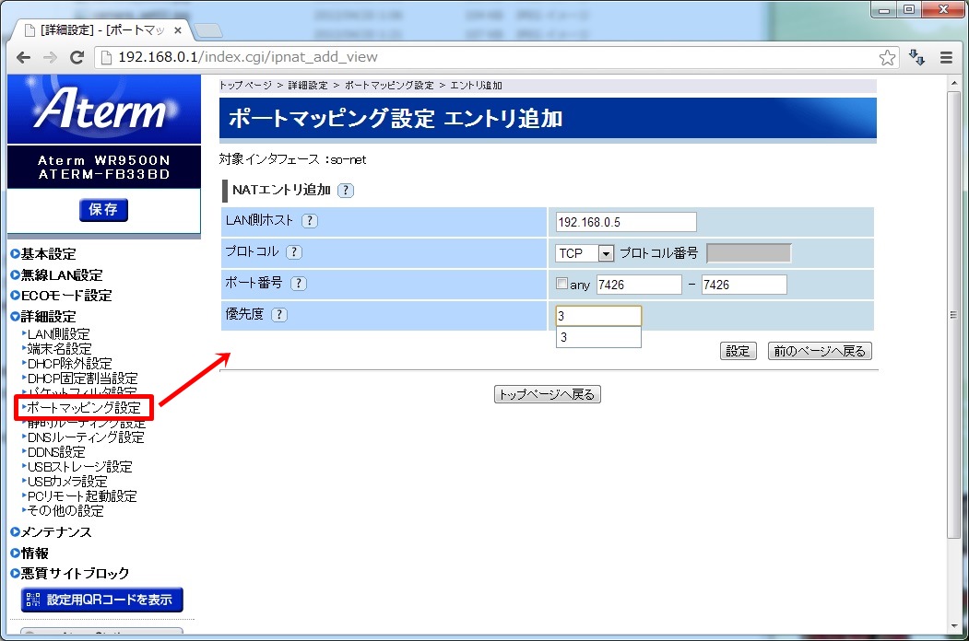The image size is (969, 641).
Task: Click the Aterm logo
Action: click(x=104, y=110)
